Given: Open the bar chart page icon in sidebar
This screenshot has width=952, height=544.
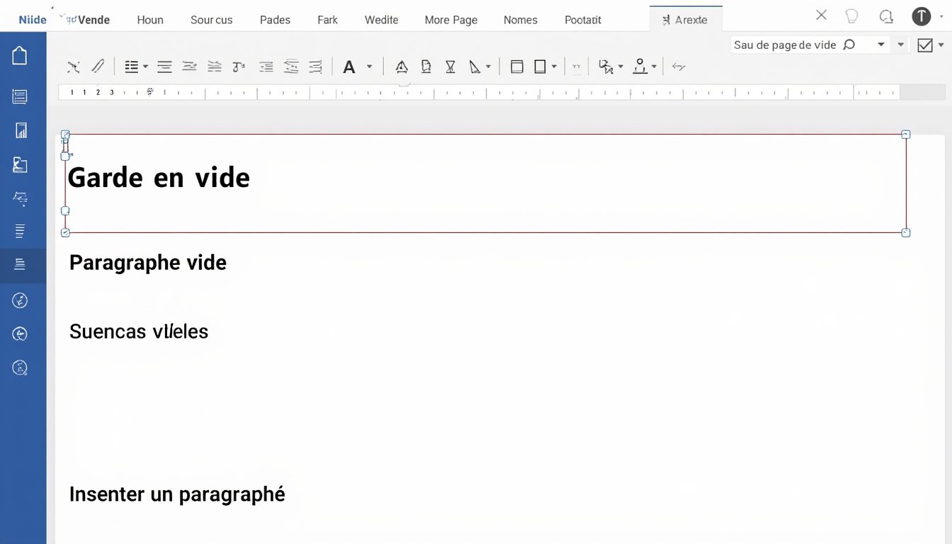Looking at the screenshot, I should point(21,130).
